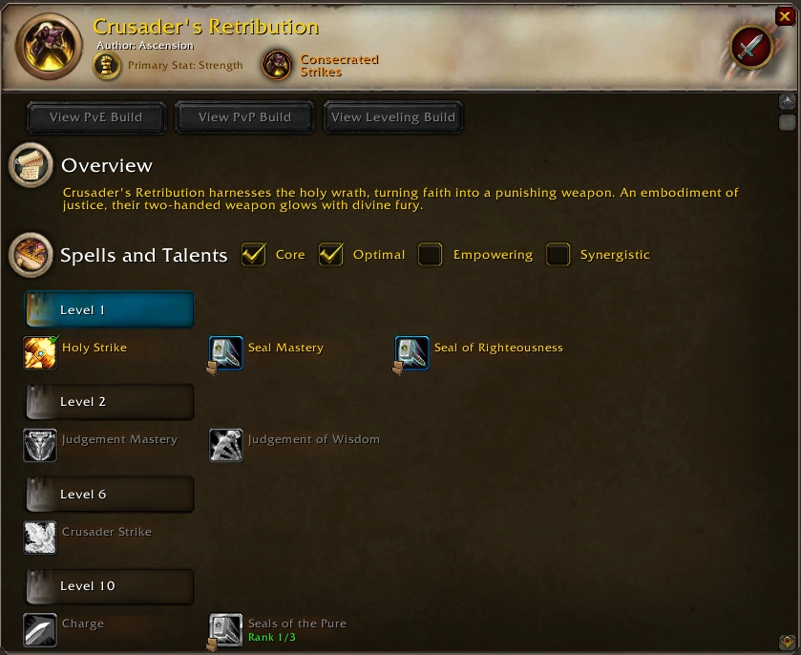Click the Seal of Righteousness icon
801x655 pixels.
point(411,352)
